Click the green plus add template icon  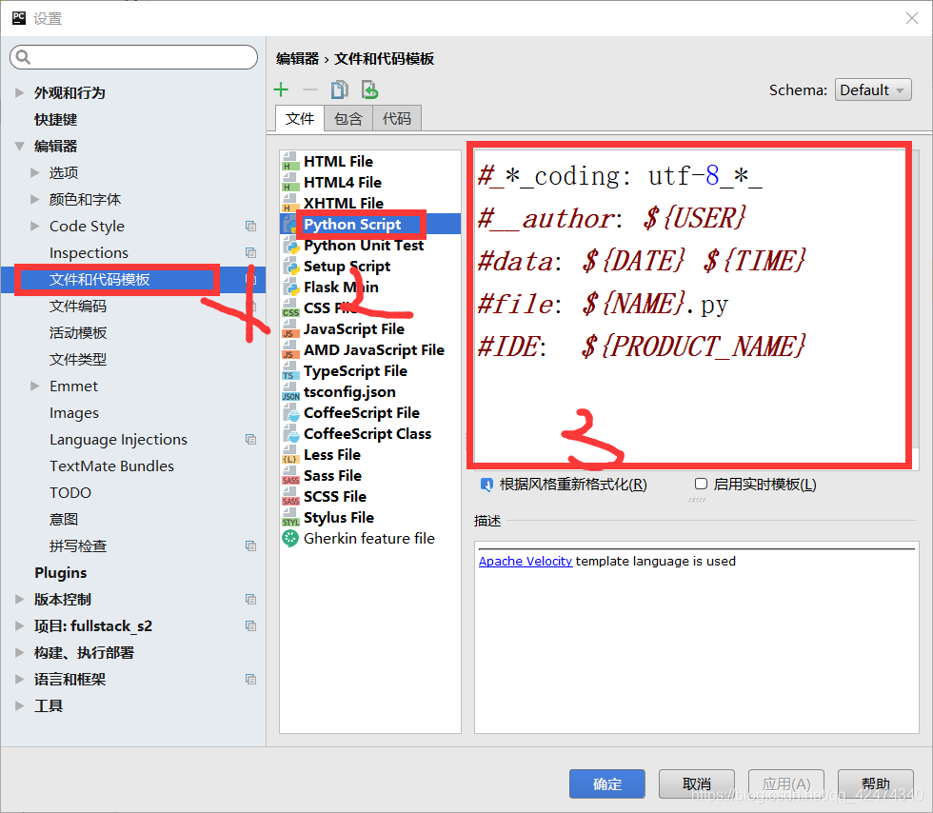(281, 89)
